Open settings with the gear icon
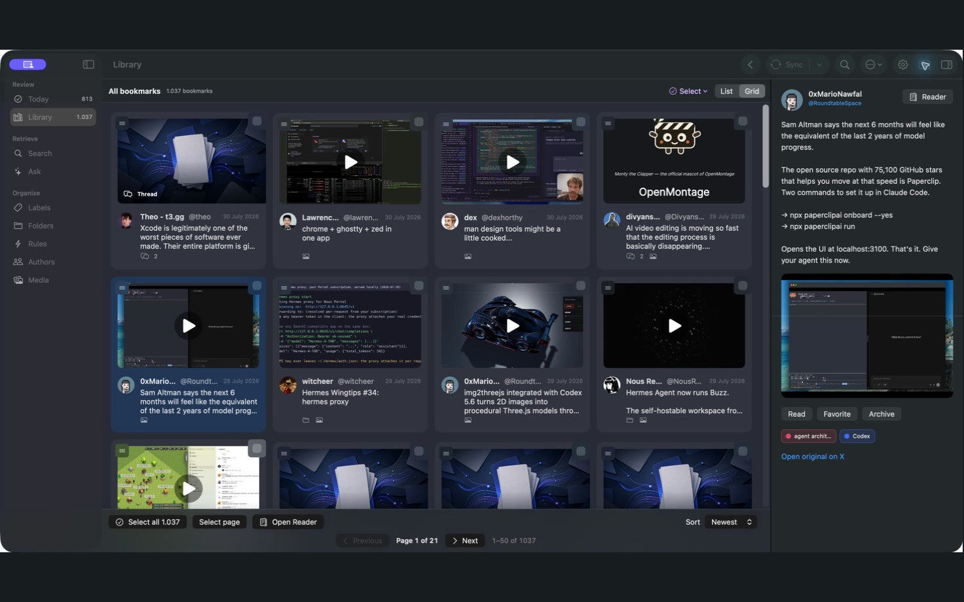The height and width of the screenshot is (602, 964). pos(903,65)
